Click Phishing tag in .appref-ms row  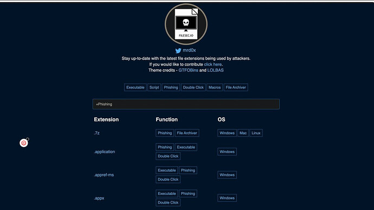pyautogui.click(x=188, y=170)
